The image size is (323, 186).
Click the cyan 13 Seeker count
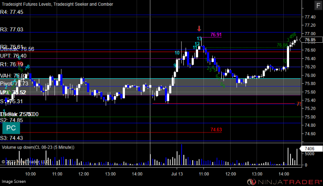coord(199,38)
